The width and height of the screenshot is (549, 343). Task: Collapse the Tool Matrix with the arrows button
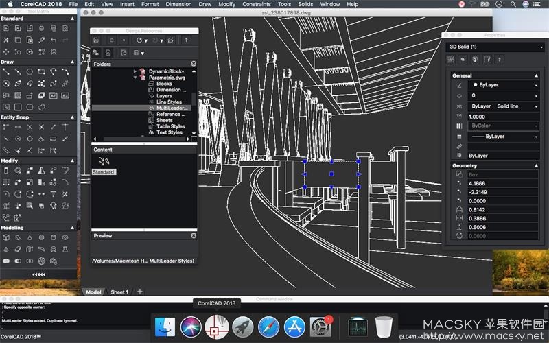(38, 275)
